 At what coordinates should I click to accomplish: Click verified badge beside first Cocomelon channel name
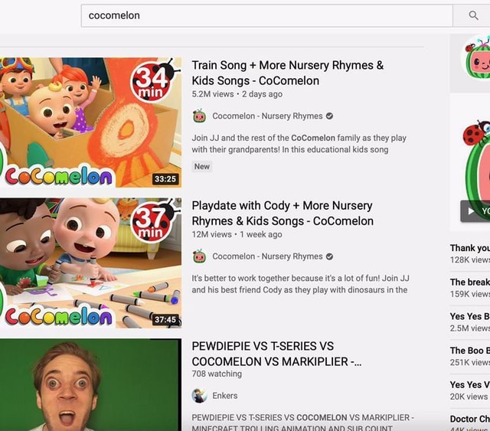[x=329, y=116]
